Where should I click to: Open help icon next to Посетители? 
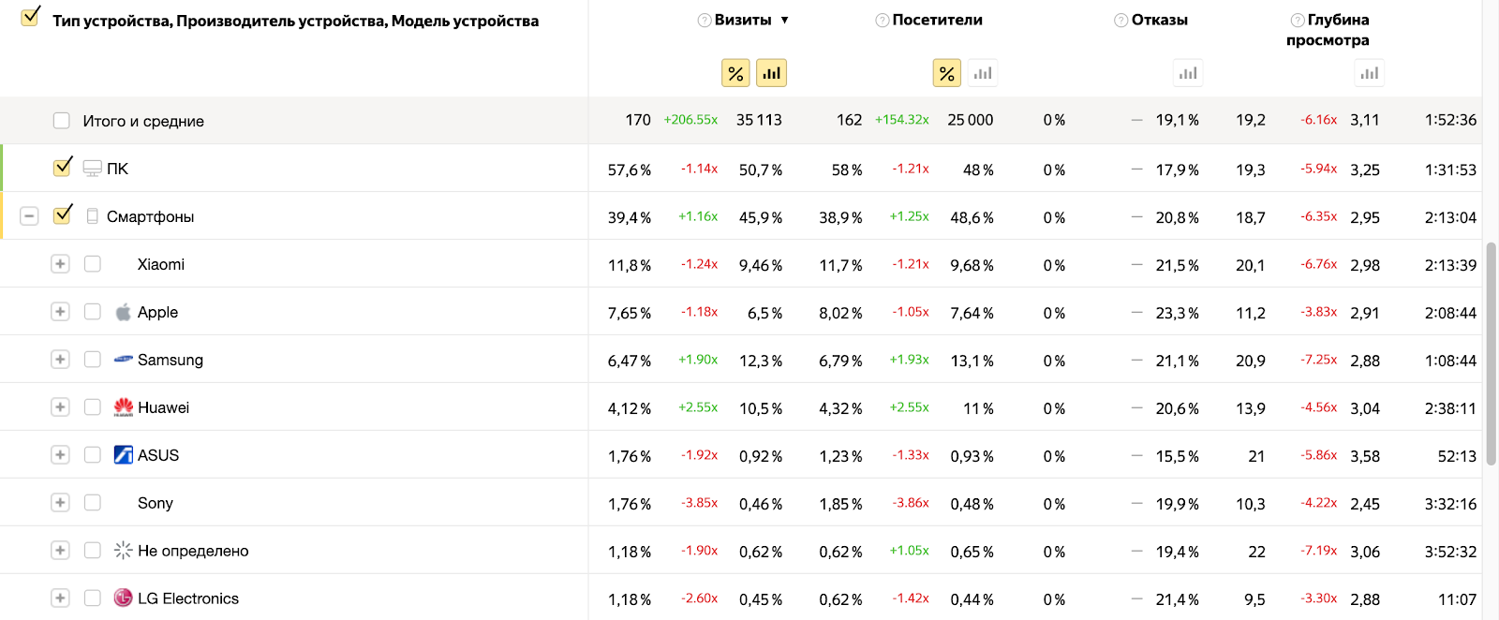[883, 21]
